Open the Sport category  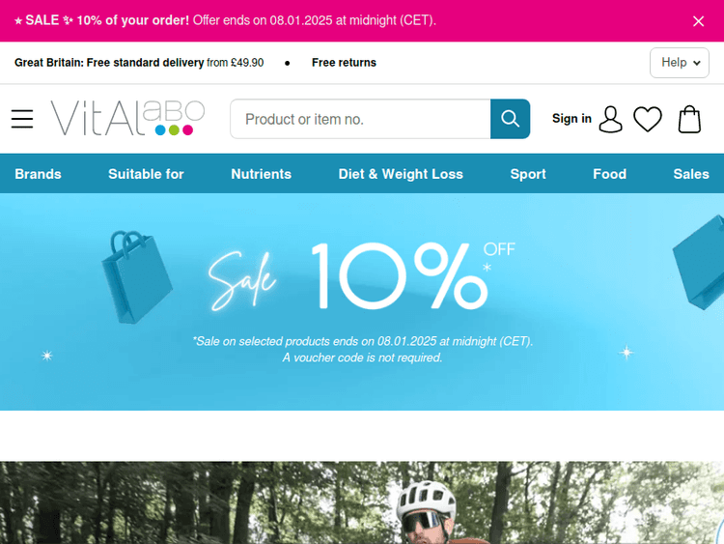click(528, 174)
